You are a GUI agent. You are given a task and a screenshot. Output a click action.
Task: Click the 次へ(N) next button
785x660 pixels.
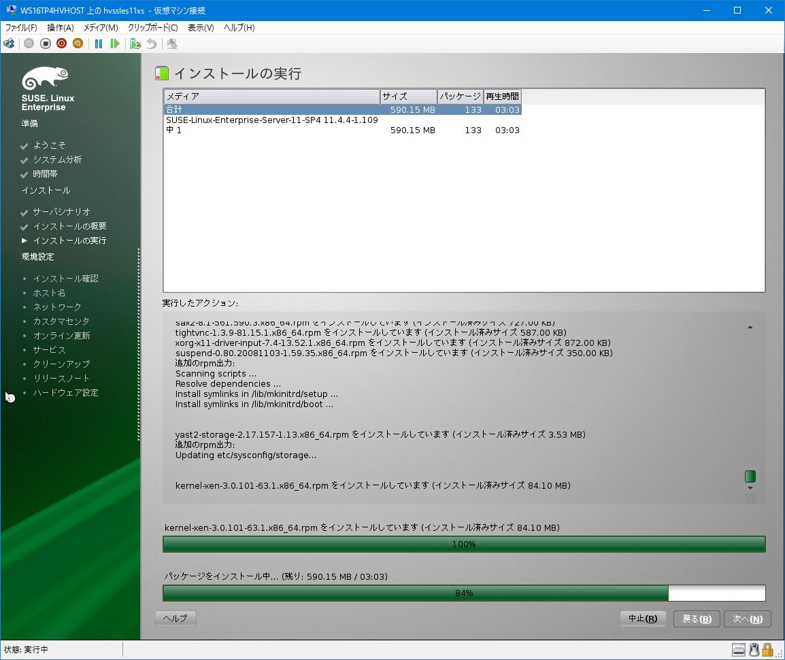point(748,619)
